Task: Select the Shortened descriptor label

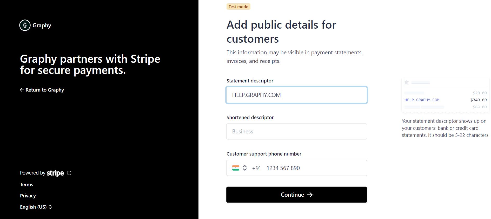Action: pyautogui.click(x=250, y=117)
